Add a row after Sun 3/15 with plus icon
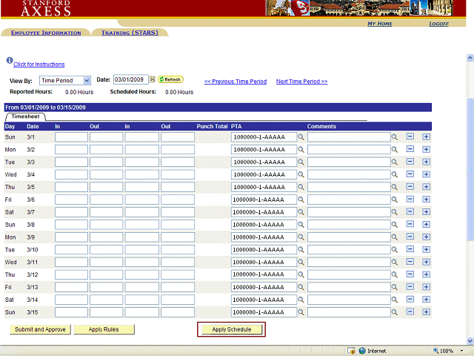474x356 pixels. 426,312
